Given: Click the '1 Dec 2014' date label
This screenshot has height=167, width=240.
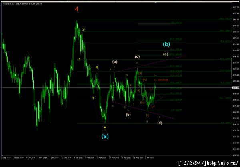Looking at the screenshot, I should tap(54, 157).
